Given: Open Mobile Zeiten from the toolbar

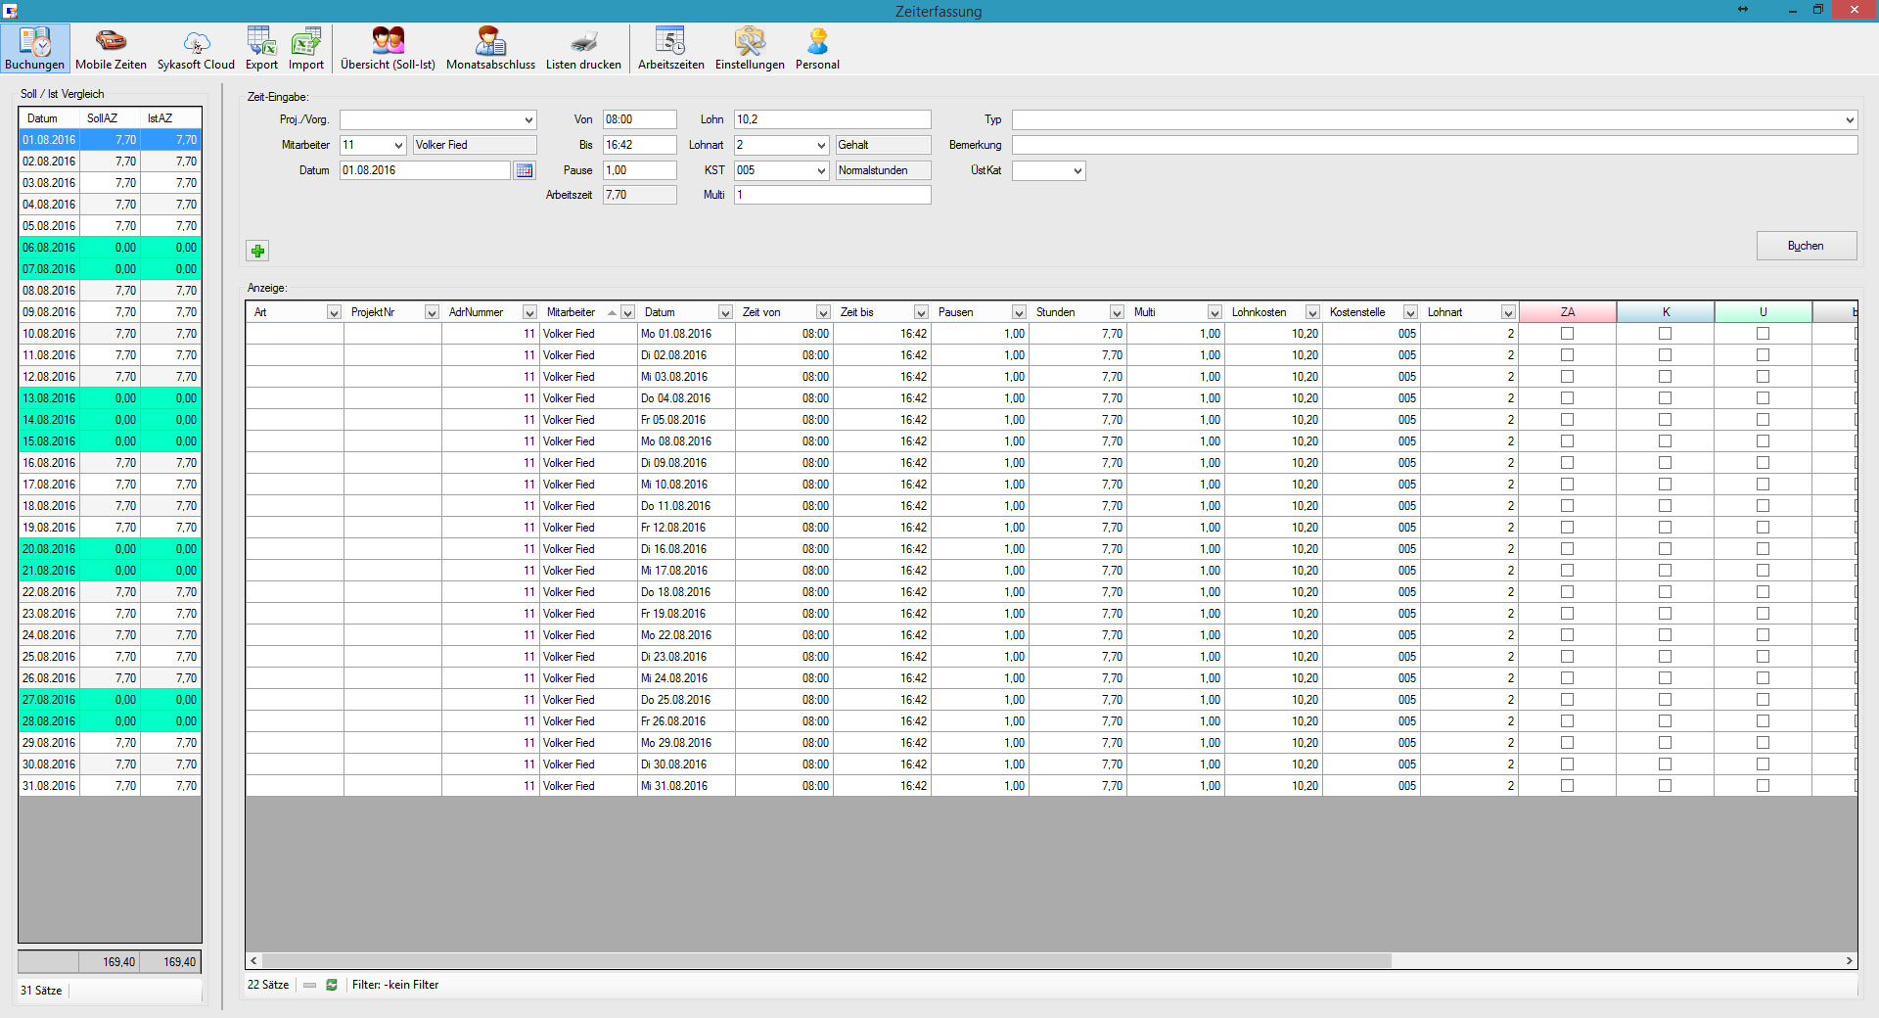Looking at the screenshot, I should click(111, 49).
